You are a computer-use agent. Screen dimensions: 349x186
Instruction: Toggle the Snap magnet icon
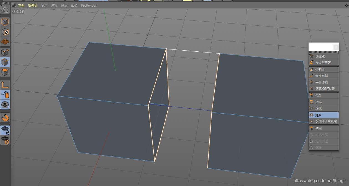pyautogui.click(x=5, y=117)
